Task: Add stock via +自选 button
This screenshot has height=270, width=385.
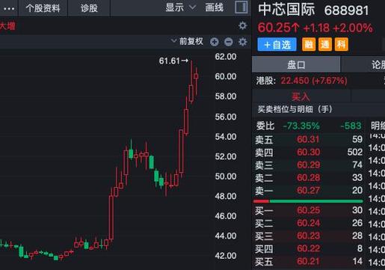Action: (277, 45)
